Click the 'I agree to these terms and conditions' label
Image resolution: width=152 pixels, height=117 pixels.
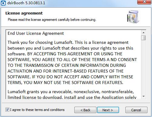37,110
